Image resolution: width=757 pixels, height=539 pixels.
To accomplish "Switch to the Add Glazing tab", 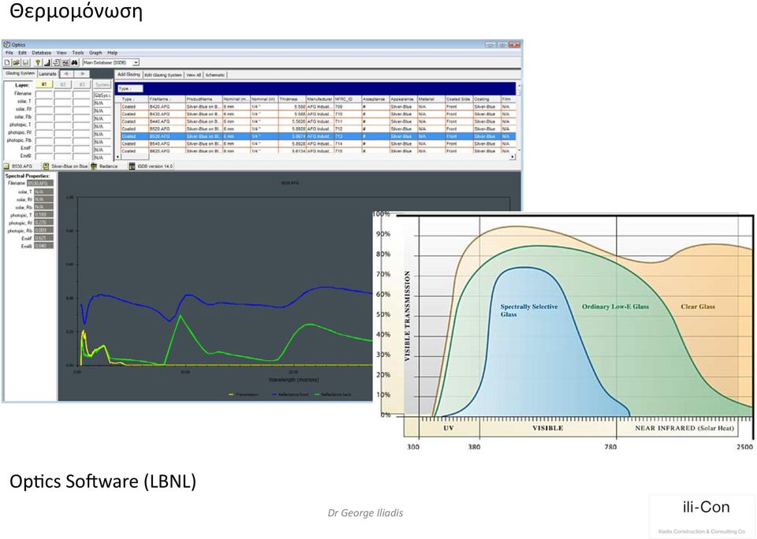I will click(x=129, y=75).
